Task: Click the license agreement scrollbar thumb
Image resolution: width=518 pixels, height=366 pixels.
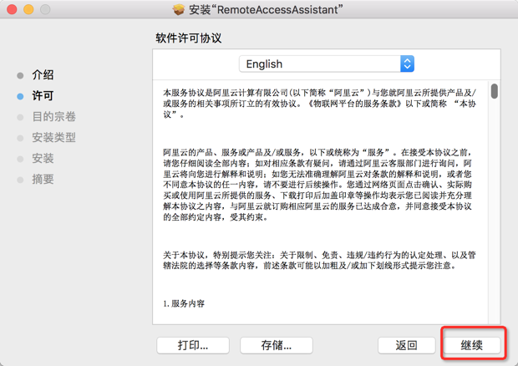Action: click(495, 91)
